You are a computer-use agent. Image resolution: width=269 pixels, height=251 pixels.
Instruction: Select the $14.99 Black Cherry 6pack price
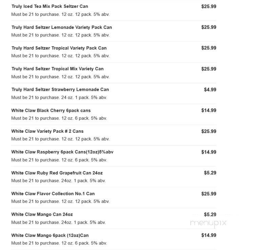pyautogui.click(x=208, y=110)
